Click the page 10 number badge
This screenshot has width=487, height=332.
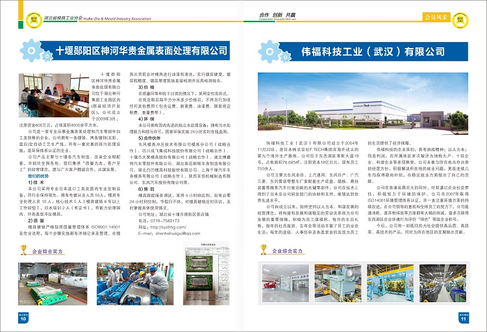[23, 317]
